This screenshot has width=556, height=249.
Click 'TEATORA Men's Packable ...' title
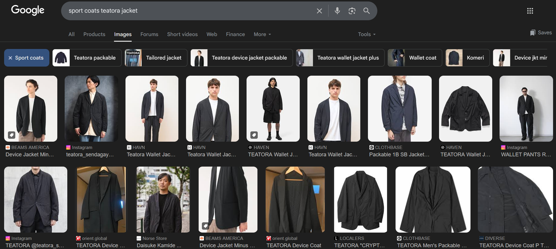pyautogui.click(x=432, y=245)
